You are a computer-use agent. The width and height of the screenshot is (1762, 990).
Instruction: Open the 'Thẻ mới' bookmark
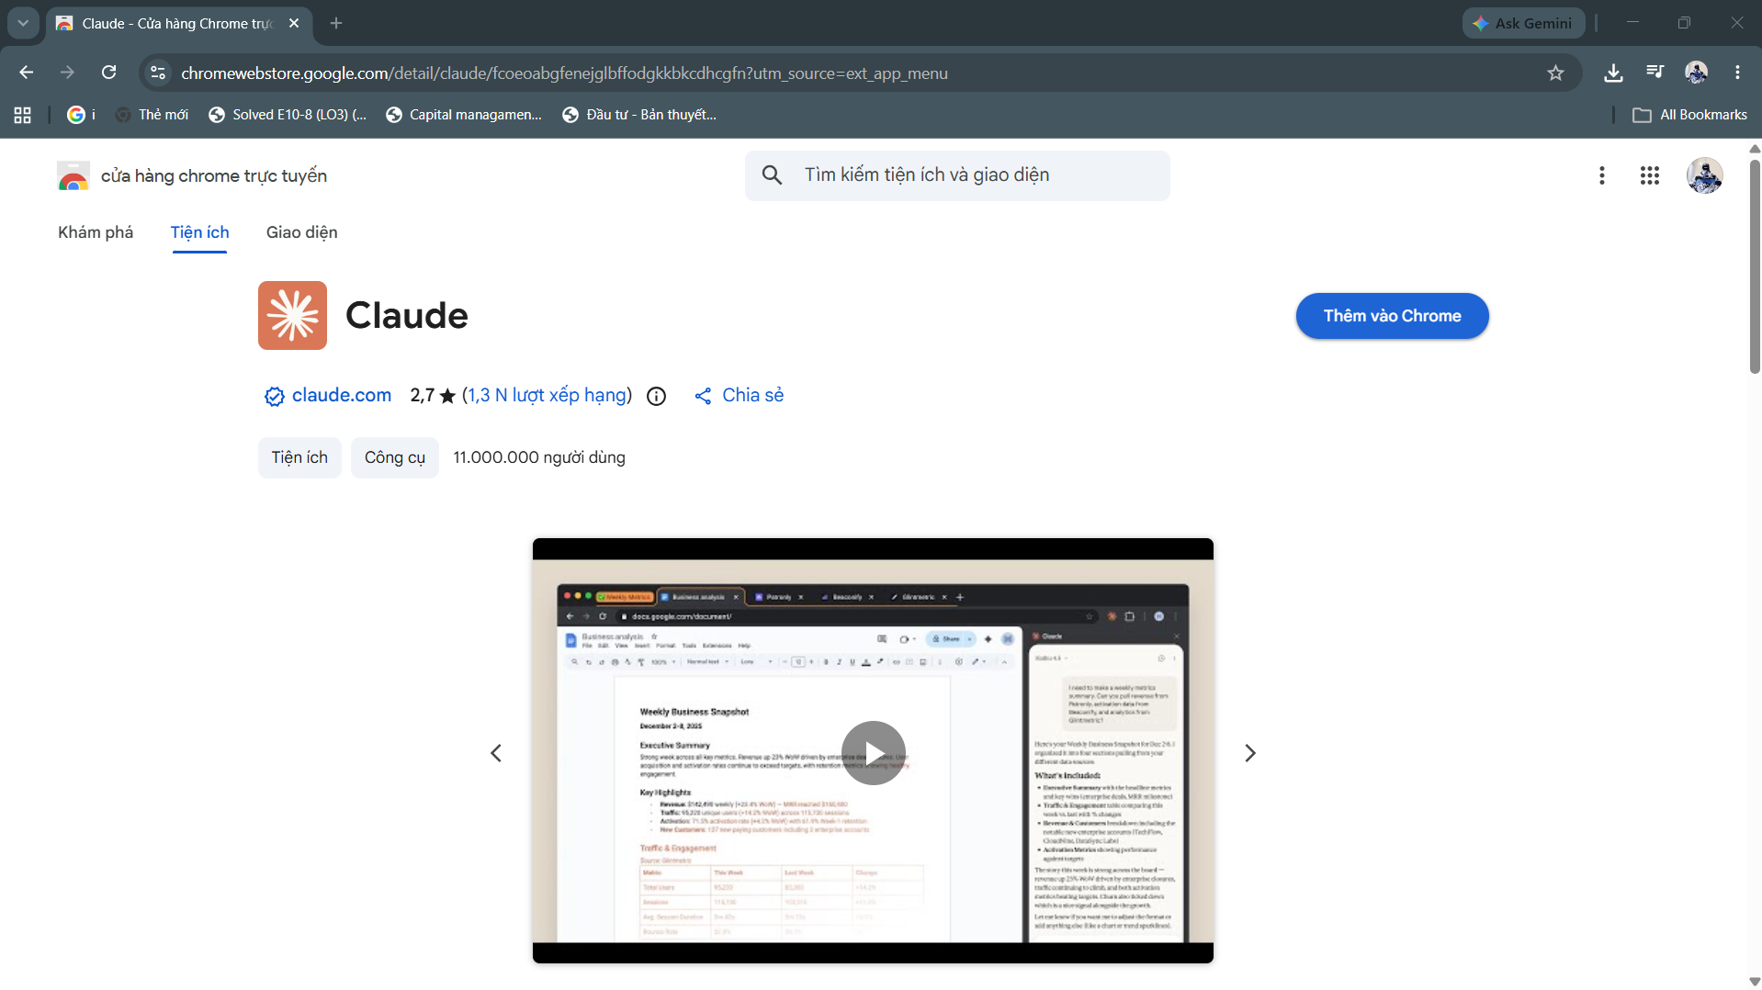pyautogui.click(x=152, y=115)
